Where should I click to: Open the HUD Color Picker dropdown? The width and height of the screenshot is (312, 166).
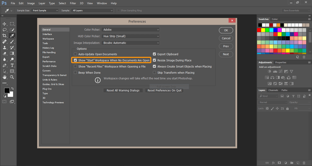click(131, 37)
